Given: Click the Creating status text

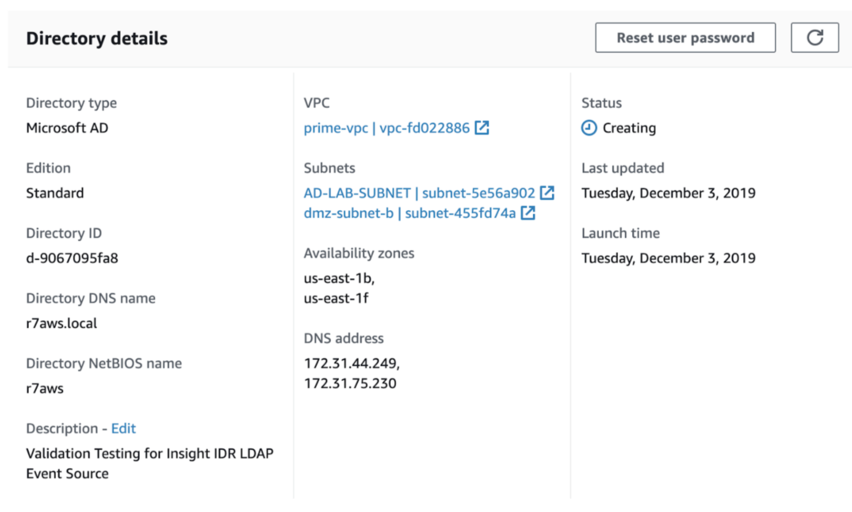Looking at the screenshot, I should click(629, 128).
